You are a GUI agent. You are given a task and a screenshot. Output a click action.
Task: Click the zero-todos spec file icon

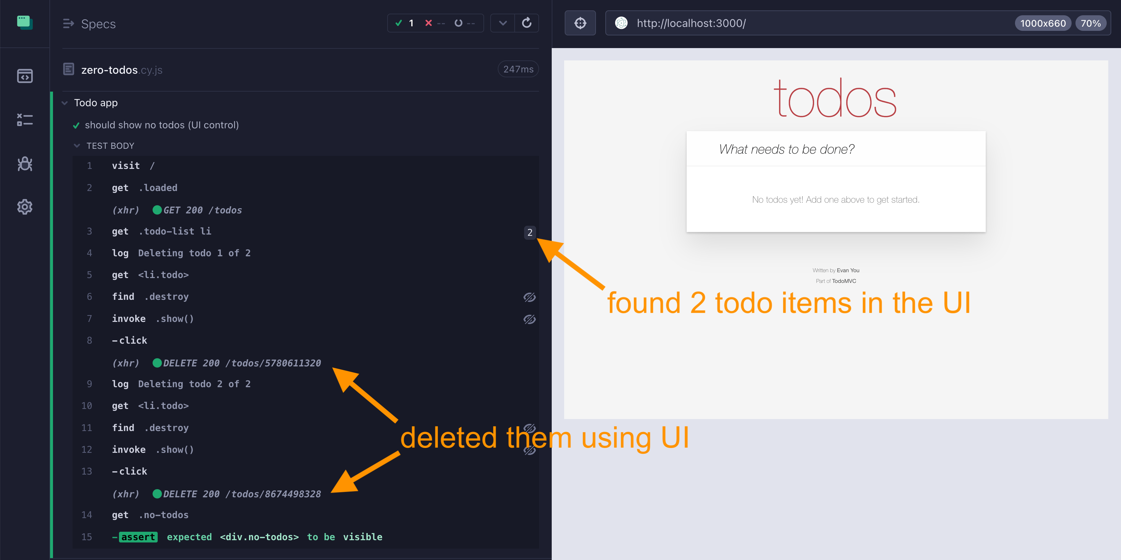pos(69,69)
